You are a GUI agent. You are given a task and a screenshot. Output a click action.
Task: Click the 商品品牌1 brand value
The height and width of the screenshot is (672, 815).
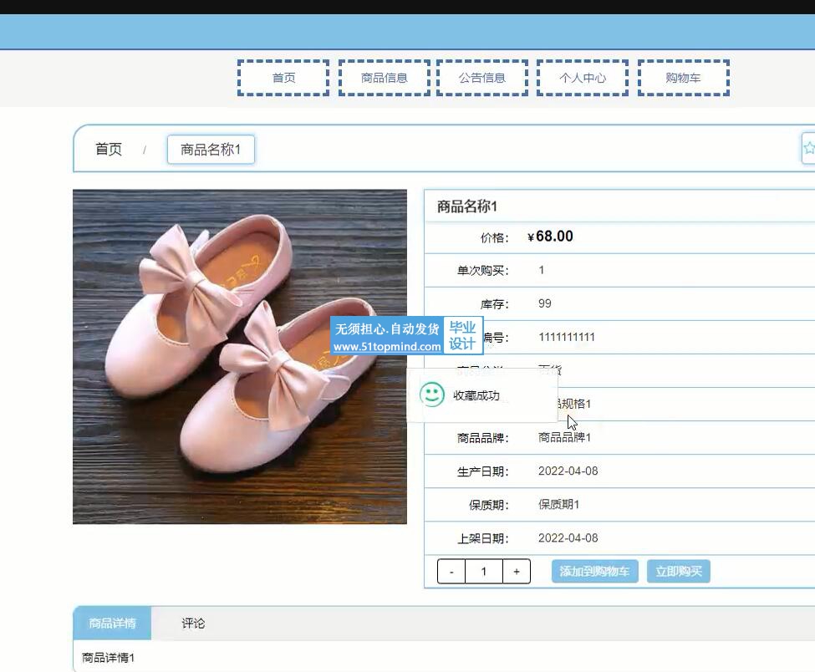click(x=564, y=438)
